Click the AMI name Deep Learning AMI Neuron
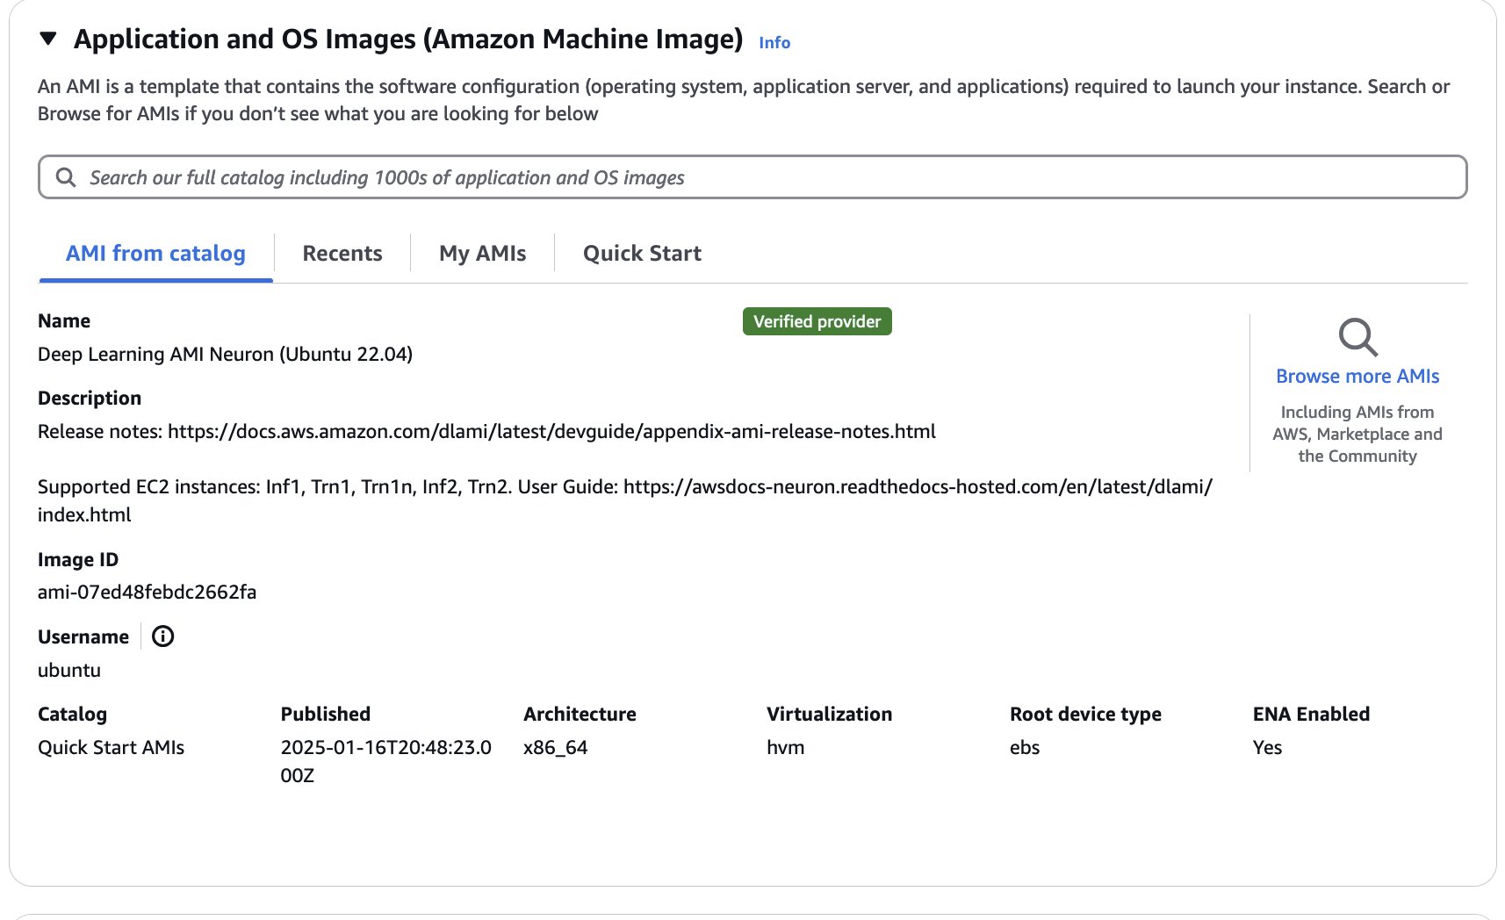Viewport: 1505px width, 920px height. (x=225, y=354)
